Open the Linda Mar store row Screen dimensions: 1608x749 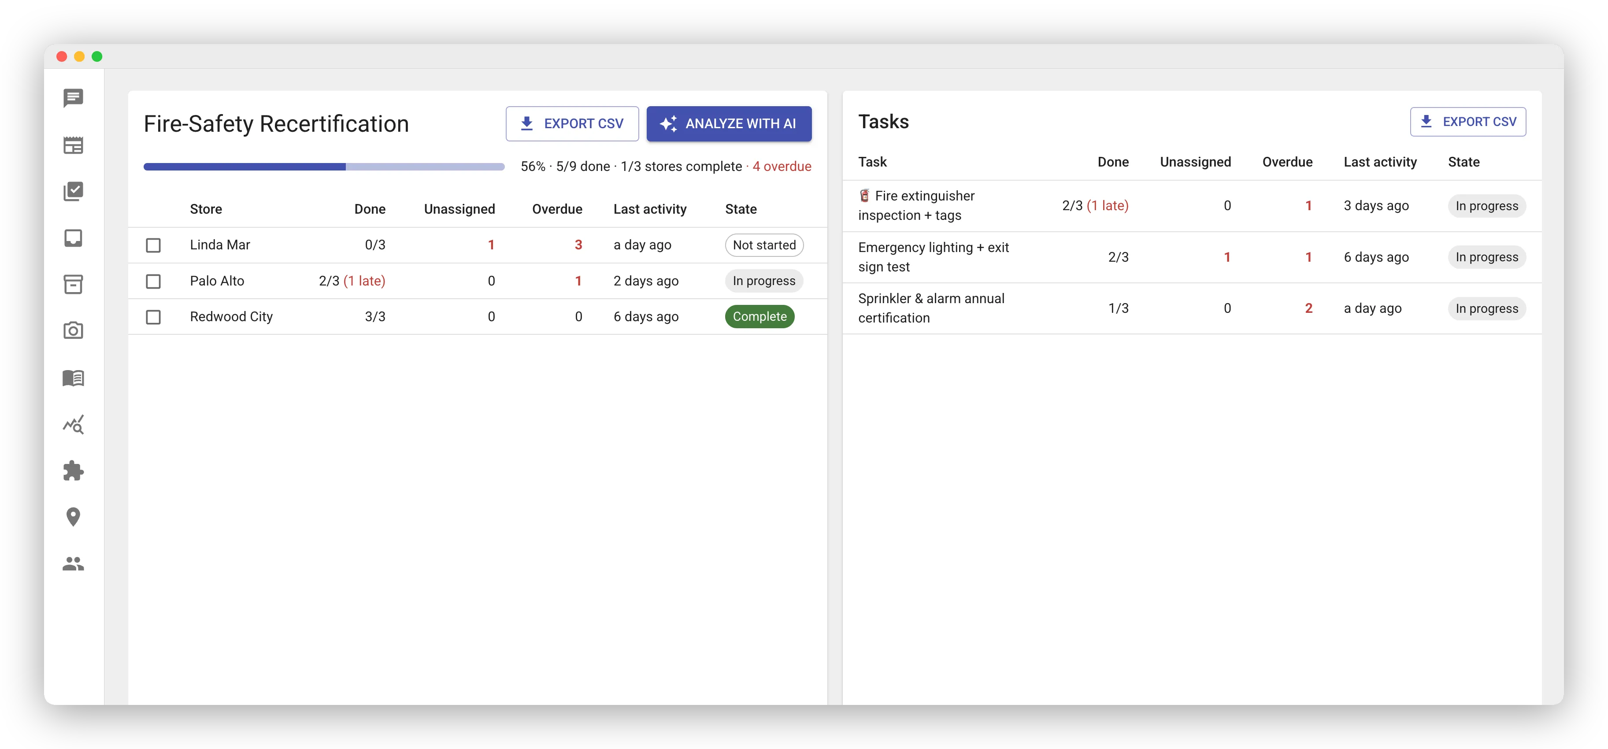(x=478, y=245)
